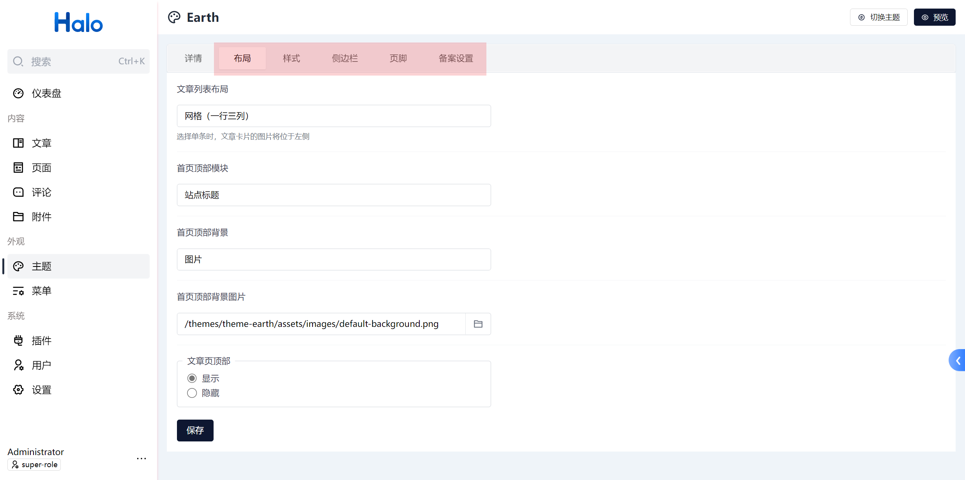The image size is (965, 480).
Task: Open 菜单 in the sidebar
Action: click(78, 291)
